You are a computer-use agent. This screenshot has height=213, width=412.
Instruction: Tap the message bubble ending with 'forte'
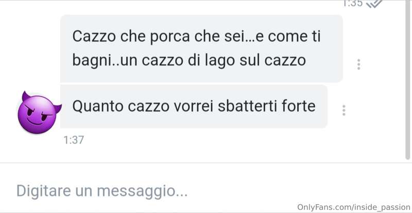(194, 106)
